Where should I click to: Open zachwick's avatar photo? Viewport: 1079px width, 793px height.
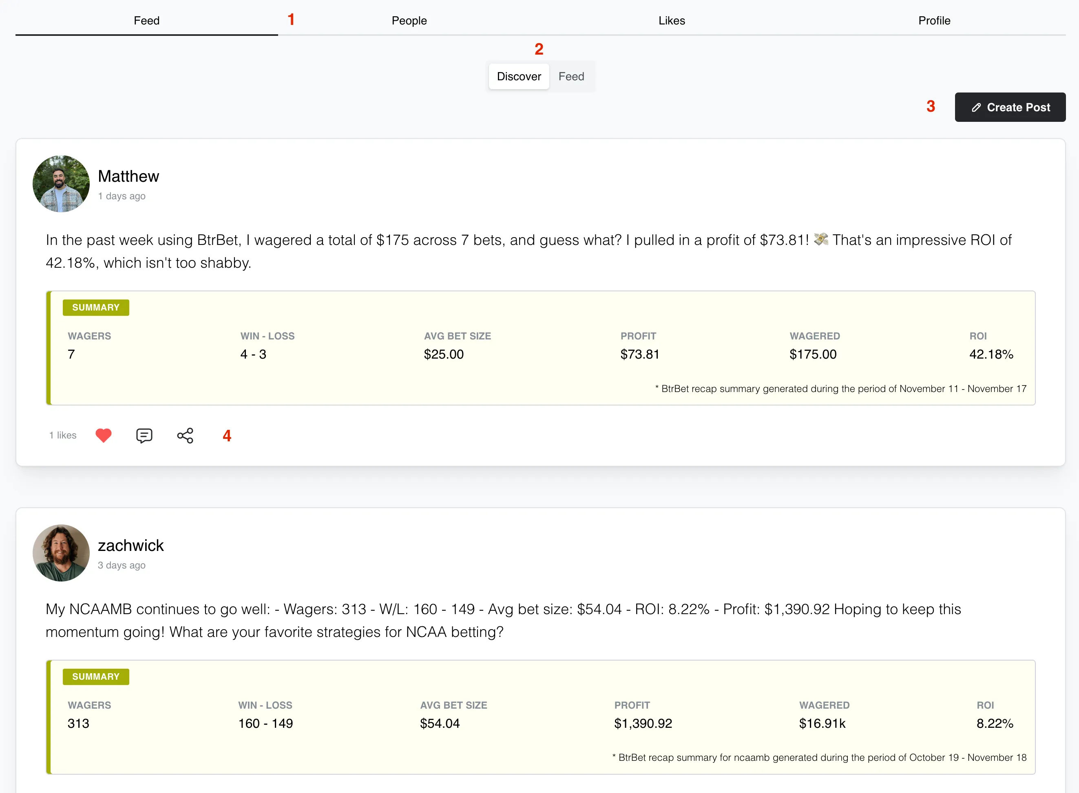[61, 553]
